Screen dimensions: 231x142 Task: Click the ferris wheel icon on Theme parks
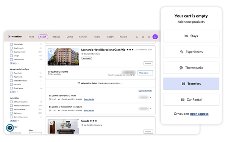[x=181, y=68]
